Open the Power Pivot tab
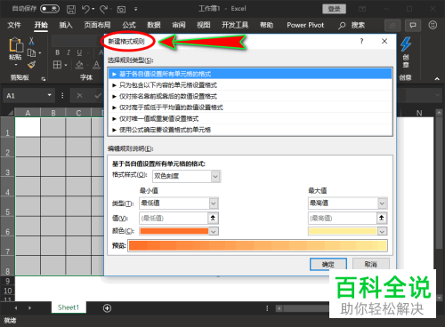Image resolution: width=445 pixels, height=327 pixels. pos(305,25)
